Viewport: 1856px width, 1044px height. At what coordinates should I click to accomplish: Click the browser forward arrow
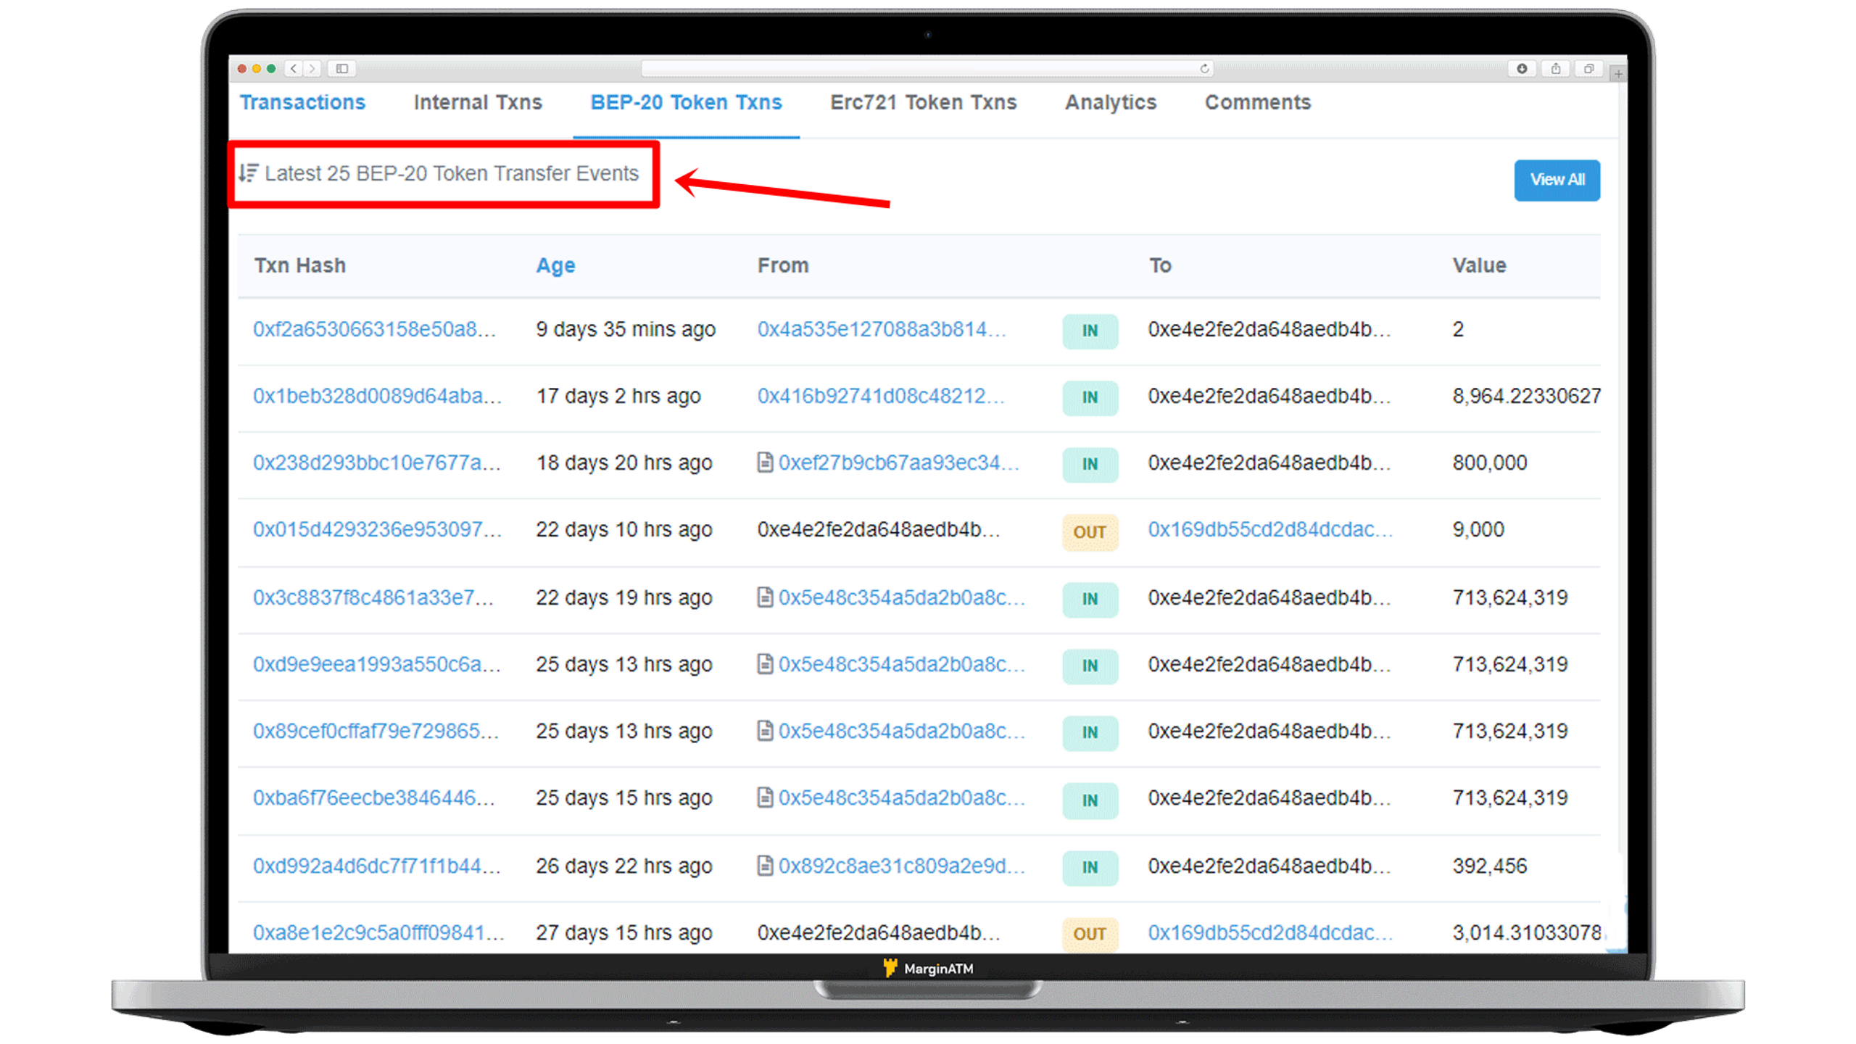tap(312, 68)
